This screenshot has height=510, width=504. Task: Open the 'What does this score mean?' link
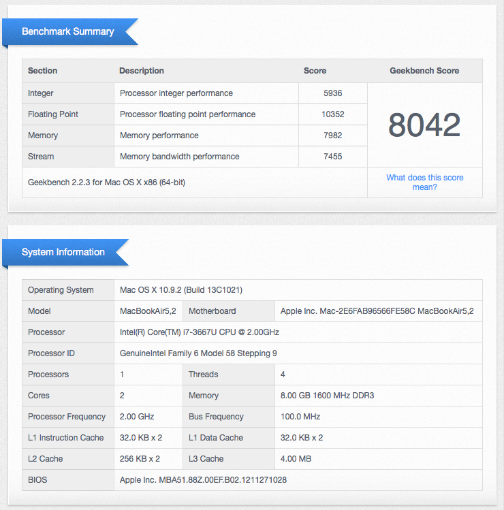(x=424, y=182)
